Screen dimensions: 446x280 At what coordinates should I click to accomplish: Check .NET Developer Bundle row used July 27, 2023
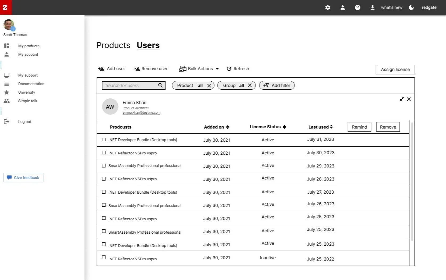pos(104,192)
